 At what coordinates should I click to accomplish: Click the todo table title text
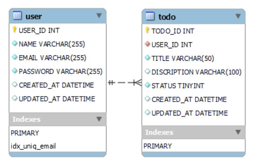tap(168, 17)
